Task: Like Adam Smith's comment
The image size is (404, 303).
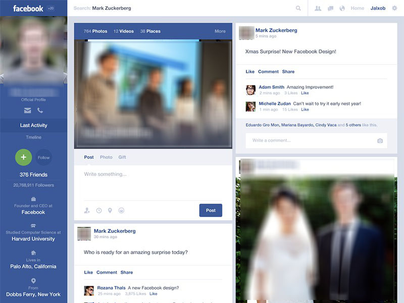Action: point(305,93)
